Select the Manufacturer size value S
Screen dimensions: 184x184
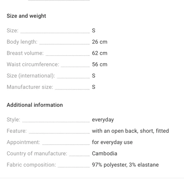[94, 87]
